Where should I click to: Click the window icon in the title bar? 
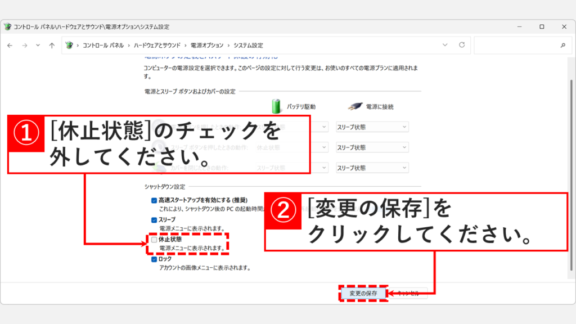pyautogui.click(x=8, y=26)
